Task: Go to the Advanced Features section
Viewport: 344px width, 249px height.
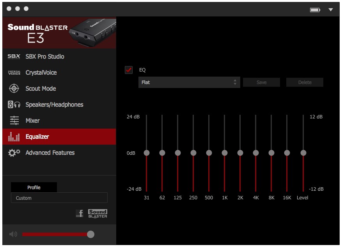Action: (50, 153)
